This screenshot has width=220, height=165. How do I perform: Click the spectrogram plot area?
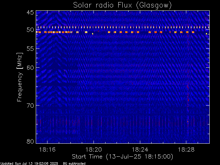tap(123, 77)
